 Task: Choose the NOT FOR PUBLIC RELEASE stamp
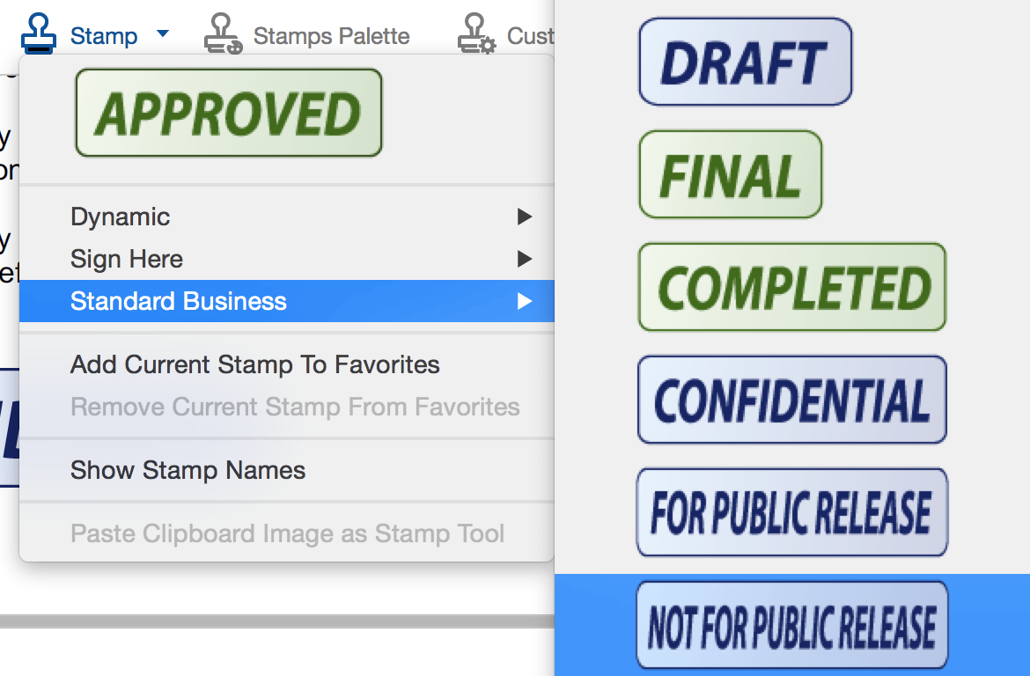(791, 625)
